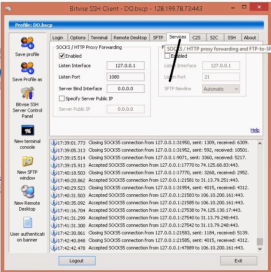Click info icon of the 17:39:01.773 log entry
This screenshot has height=272, width=271.
(x=54, y=142)
